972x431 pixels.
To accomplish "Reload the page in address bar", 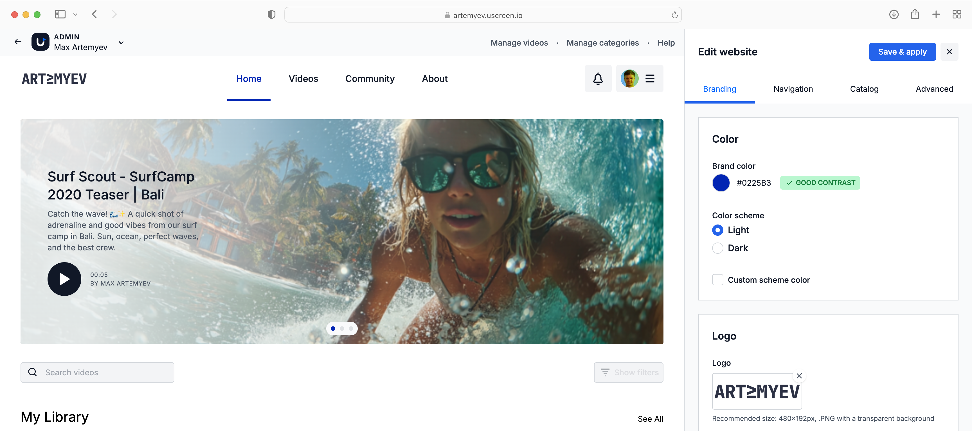I will coord(674,15).
